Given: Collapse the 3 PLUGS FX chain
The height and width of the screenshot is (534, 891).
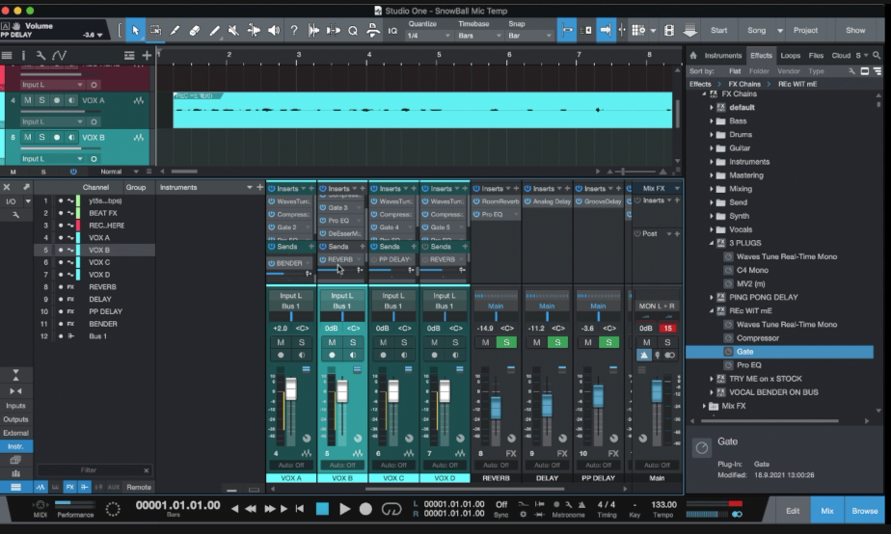Looking at the screenshot, I should [x=711, y=243].
